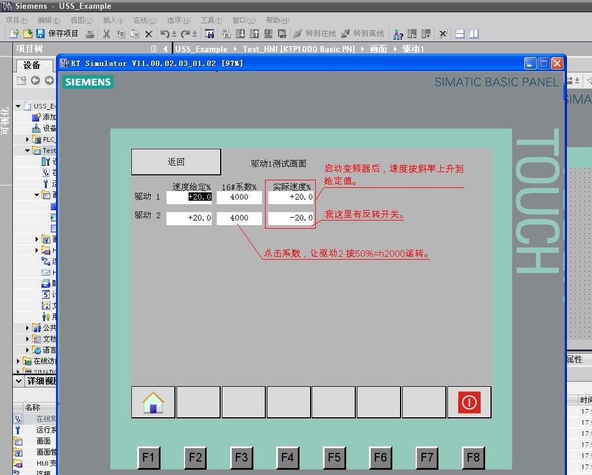The image size is (592, 475).
Task: Click the cross-reference X toolbar icon
Action: pyautogui.click(x=443, y=34)
